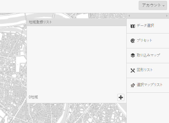Click the pushpin icon for 選択マップリスト
Viewport: 169px width, 123px height.
click(133, 85)
